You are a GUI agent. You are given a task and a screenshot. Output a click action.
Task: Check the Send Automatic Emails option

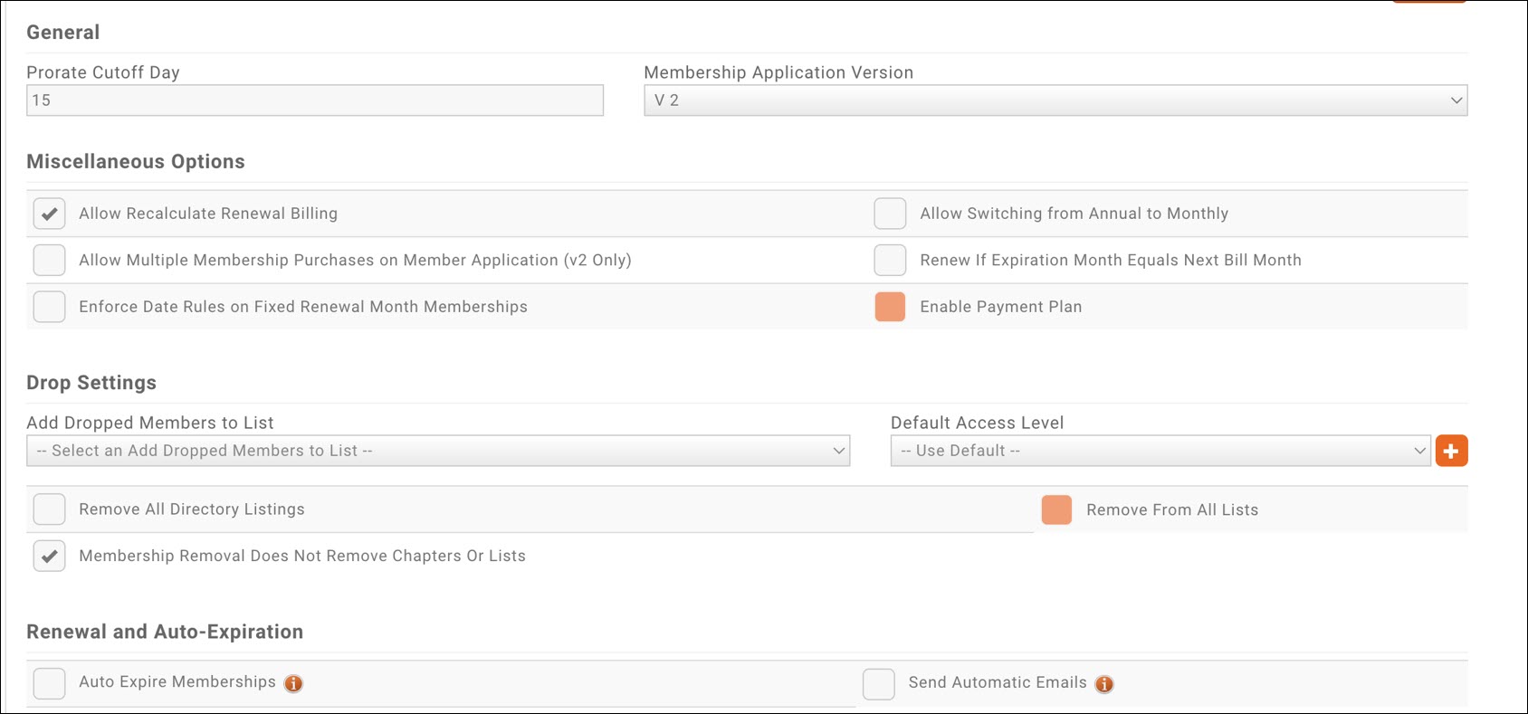click(x=878, y=684)
